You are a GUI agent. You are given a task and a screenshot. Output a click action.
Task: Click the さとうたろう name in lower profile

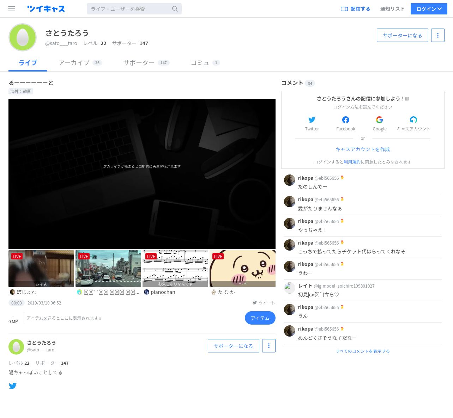click(41, 343)
